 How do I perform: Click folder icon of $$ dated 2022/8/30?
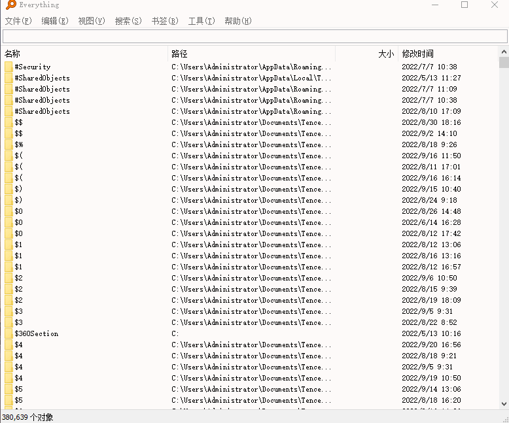pyautogui.click(x=9, y=122)
